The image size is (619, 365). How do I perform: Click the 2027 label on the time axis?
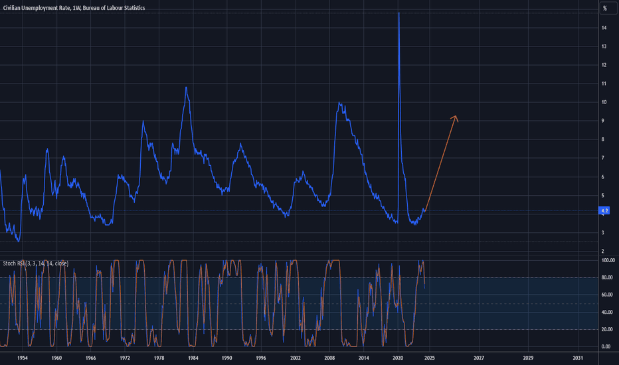479,358
